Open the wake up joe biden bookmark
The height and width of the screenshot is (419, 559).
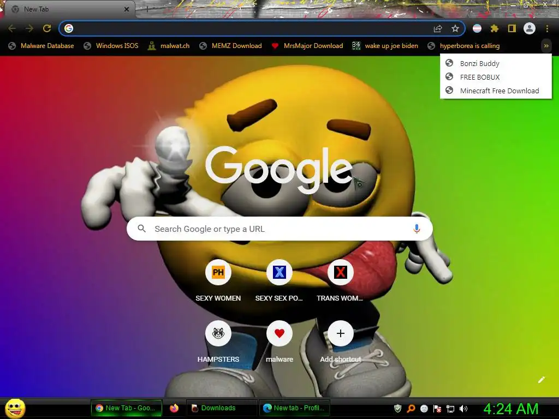385,46
